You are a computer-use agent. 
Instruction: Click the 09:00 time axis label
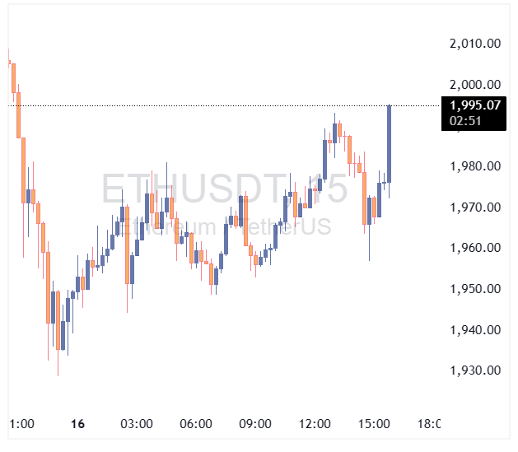[x=255, y=424]
